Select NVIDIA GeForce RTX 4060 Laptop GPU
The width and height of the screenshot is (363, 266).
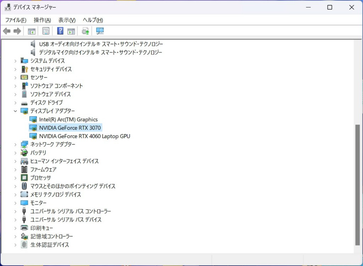[x=85, y=136]
